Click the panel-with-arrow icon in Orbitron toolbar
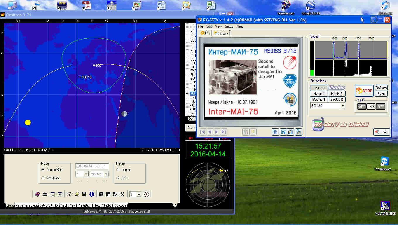The height and width of the screenshot is (225, 398). point(115,194)
